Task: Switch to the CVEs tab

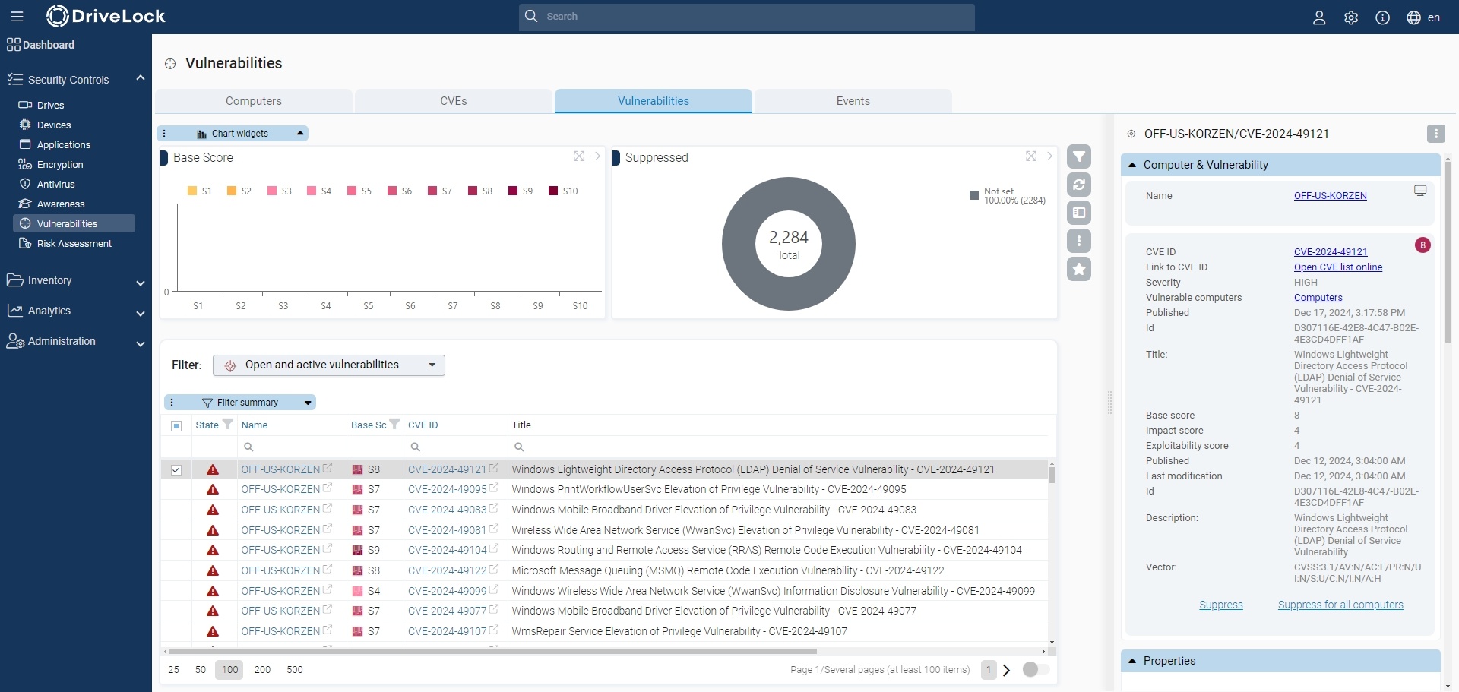Action: tap(454, 101)
